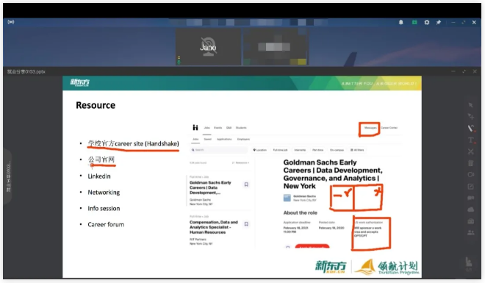This screenshot has height=283, width=485.
Task: Open the participants icon in sidebar
Action: pos(471,232)
